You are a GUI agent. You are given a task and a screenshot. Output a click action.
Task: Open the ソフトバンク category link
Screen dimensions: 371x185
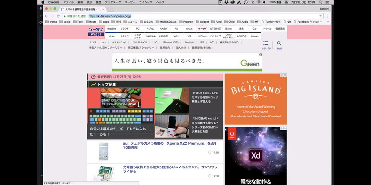pos(119,43)
